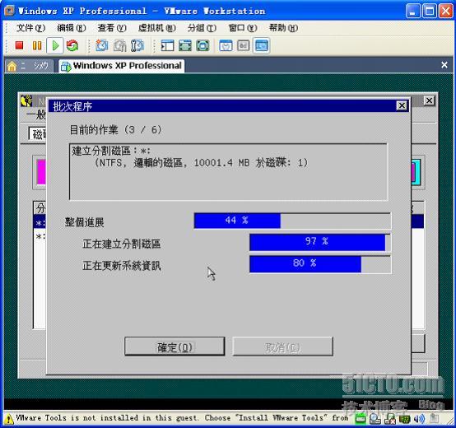Screen dimensions: 456x428
Task: Close the background partition program window
Action: (x=429, y=101)
